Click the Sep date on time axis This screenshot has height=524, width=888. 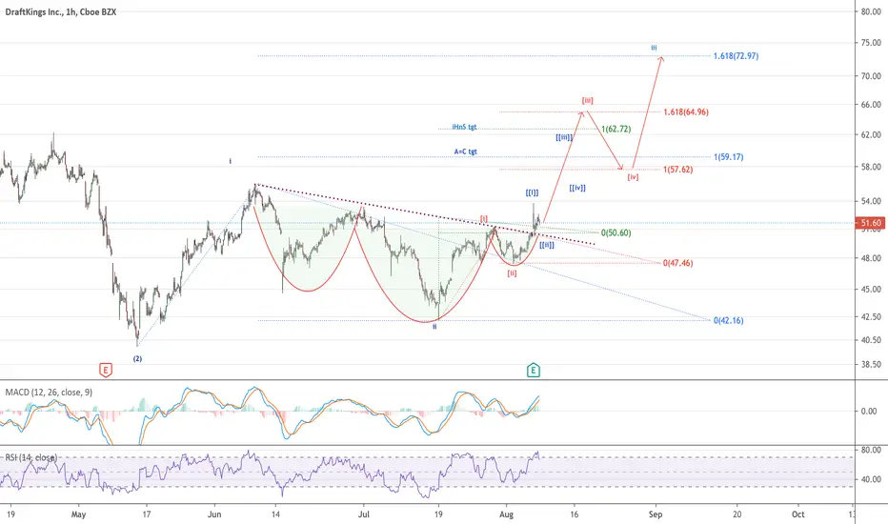pyautogui.click(x=656, y=514)
